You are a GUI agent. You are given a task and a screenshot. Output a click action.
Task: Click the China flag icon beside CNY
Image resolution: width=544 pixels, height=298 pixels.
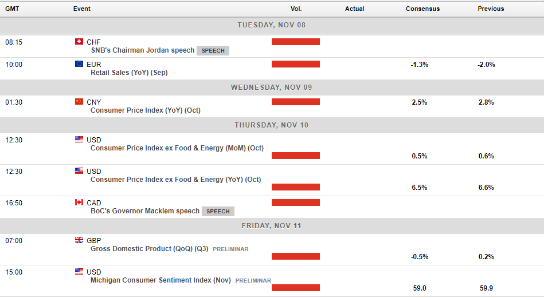click(79, 102)
